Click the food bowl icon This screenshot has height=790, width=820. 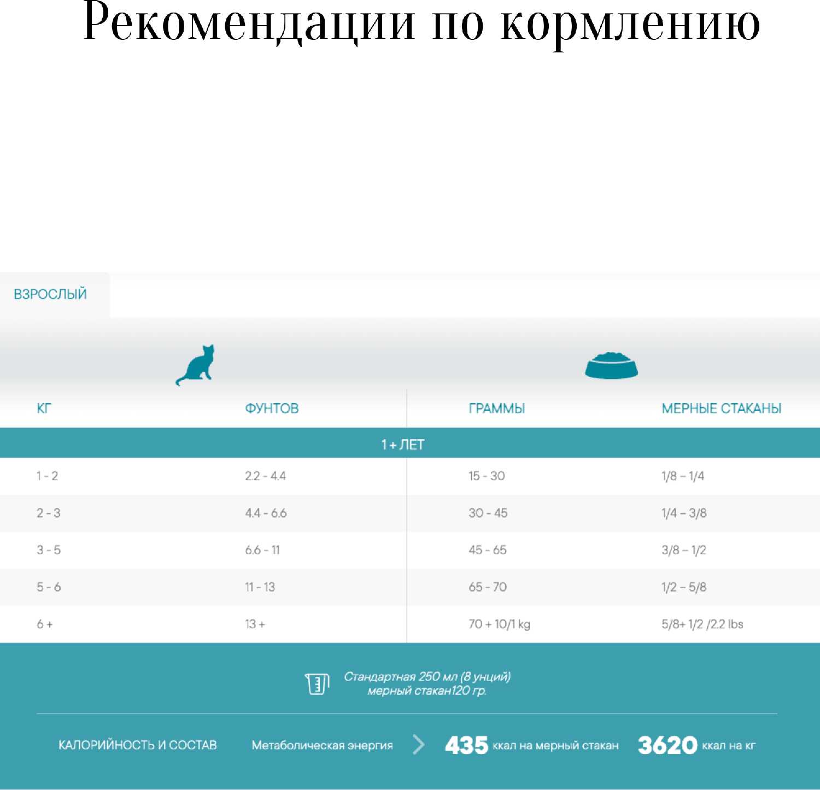pyautogui.click(x=611, y=365)
